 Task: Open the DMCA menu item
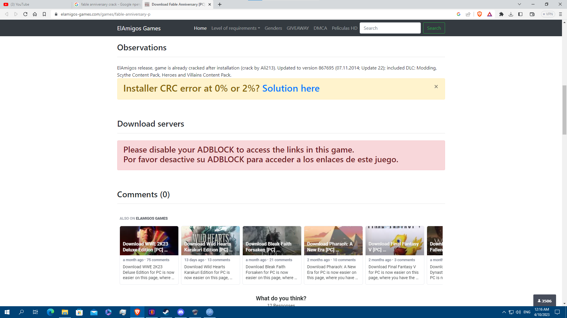(320, 28)
